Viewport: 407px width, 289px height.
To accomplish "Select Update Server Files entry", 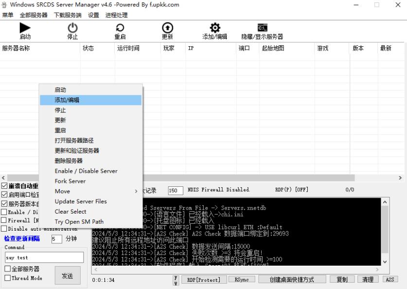I will click(90, 201).
